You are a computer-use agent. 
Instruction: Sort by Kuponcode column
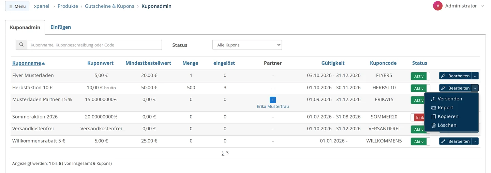click(383, 63)
